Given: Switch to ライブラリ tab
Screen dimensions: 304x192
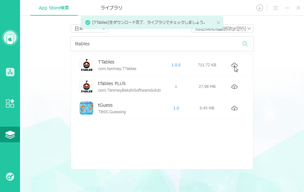Looking at the screenshot, I should click(112, 8).
